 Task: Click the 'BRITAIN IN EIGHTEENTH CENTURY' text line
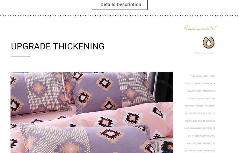[200, 106]
